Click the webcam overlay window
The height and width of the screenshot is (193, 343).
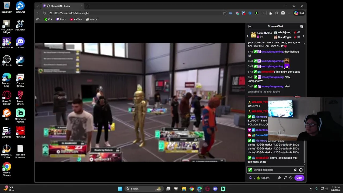click(305, 119)
